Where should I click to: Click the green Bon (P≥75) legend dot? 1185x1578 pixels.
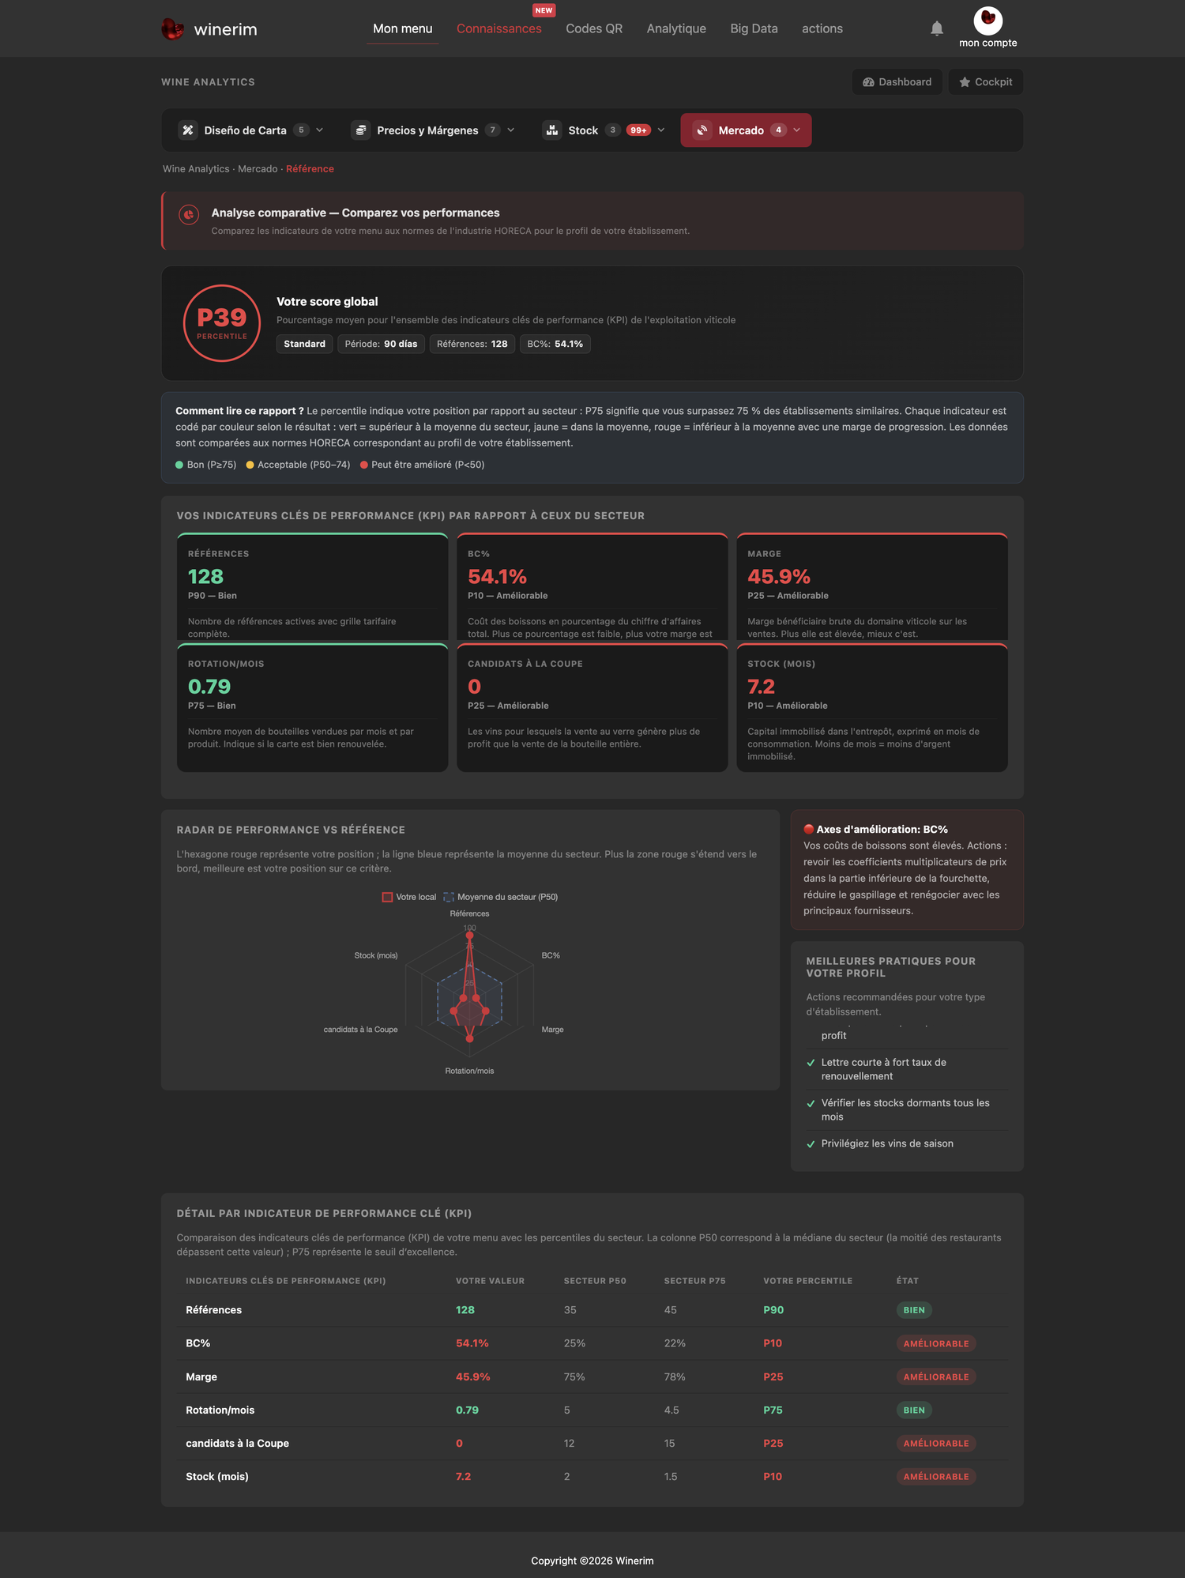179,465
